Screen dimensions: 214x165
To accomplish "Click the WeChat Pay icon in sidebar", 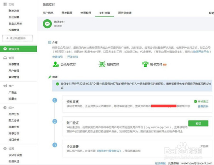I will (x=5, y=49).
